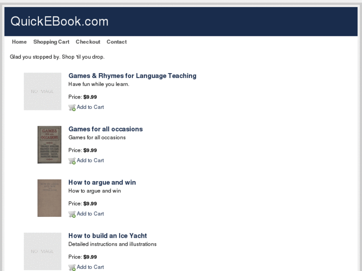This screenshot has height=271, width=362.
Task: Click How to argue and win cover thumbnail
Action: [49, 198]
